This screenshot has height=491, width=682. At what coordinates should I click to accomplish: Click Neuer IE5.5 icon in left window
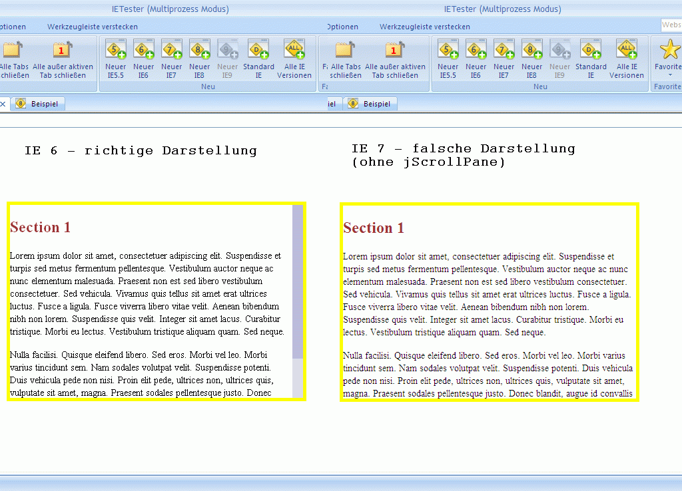coord(116,59)
